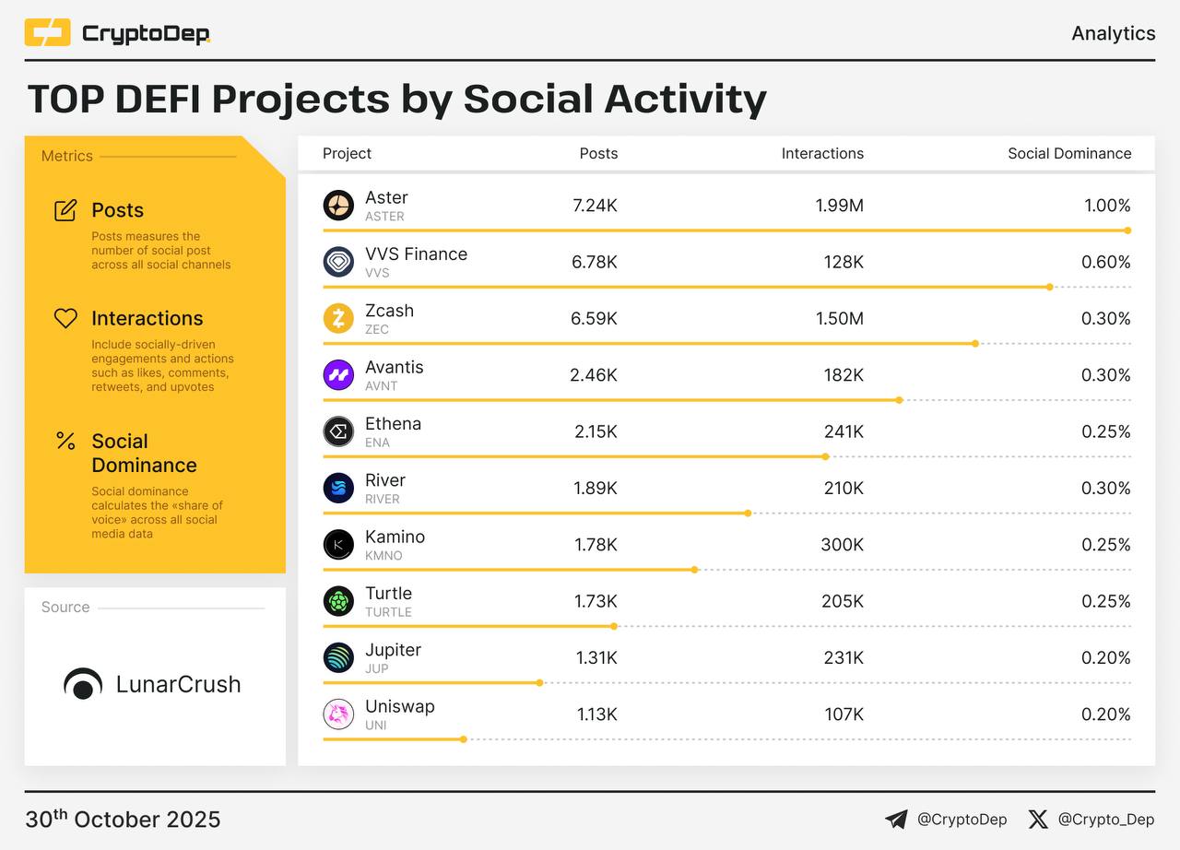This screenshot has width=1180, height=850.
Task: Click the Jupiter project icon
Action: [x=338, y=657]
